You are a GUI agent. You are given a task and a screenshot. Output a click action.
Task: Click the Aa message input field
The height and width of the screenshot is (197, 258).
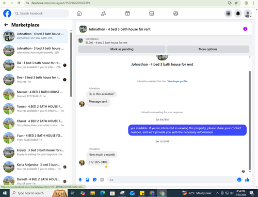pyautogui.click(x=172, y=180)
